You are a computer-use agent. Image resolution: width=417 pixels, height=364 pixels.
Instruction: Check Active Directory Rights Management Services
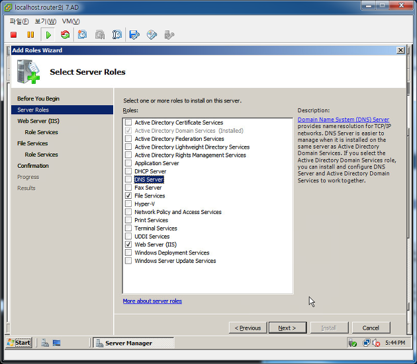pyautogui.click(x=128, y=155)
